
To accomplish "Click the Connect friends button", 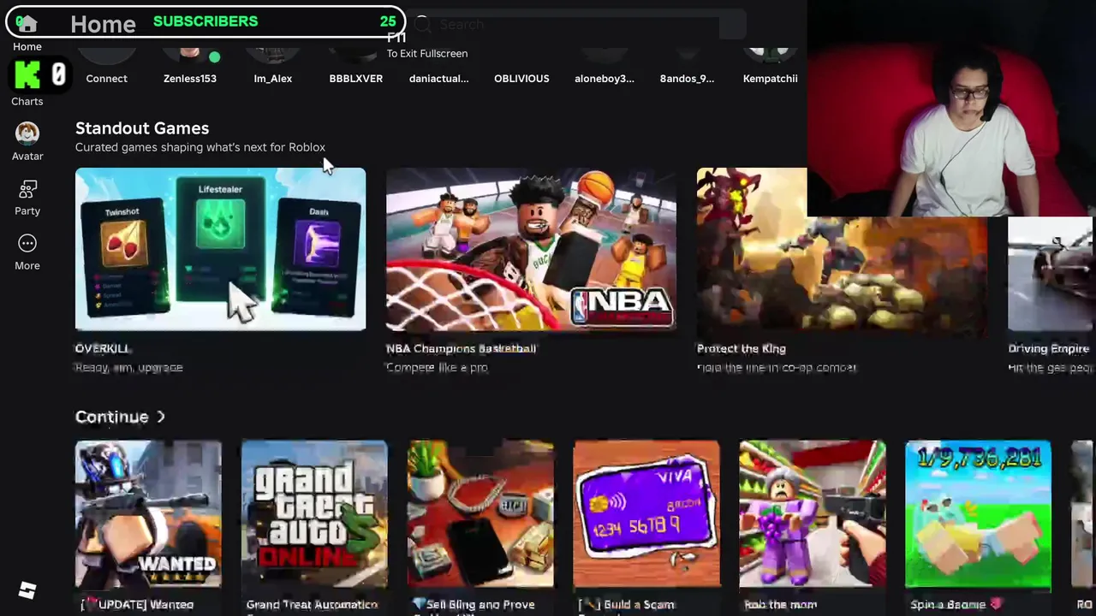I will click(106, 65).
